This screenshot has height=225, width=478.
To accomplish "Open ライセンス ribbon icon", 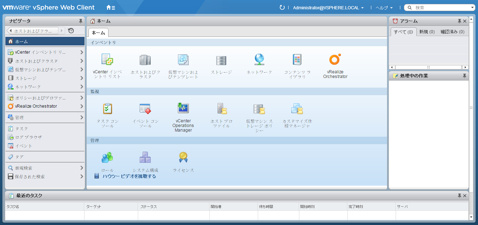I will click(x=183, y=157).
